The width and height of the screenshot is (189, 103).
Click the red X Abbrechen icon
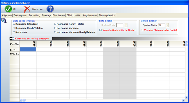tap(27, 9)
